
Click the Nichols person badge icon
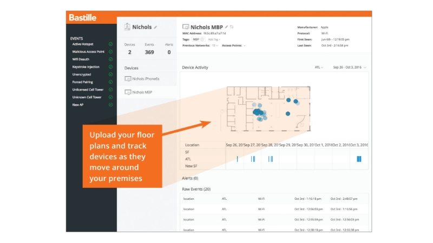click(x=127, y=26)
